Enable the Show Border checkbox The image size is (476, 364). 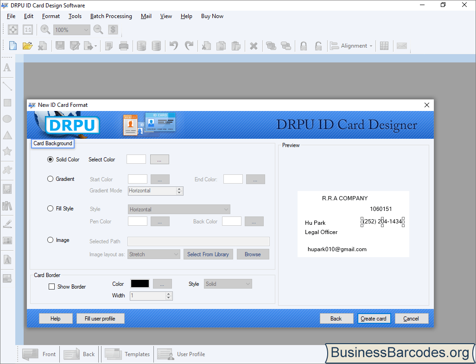51,286
